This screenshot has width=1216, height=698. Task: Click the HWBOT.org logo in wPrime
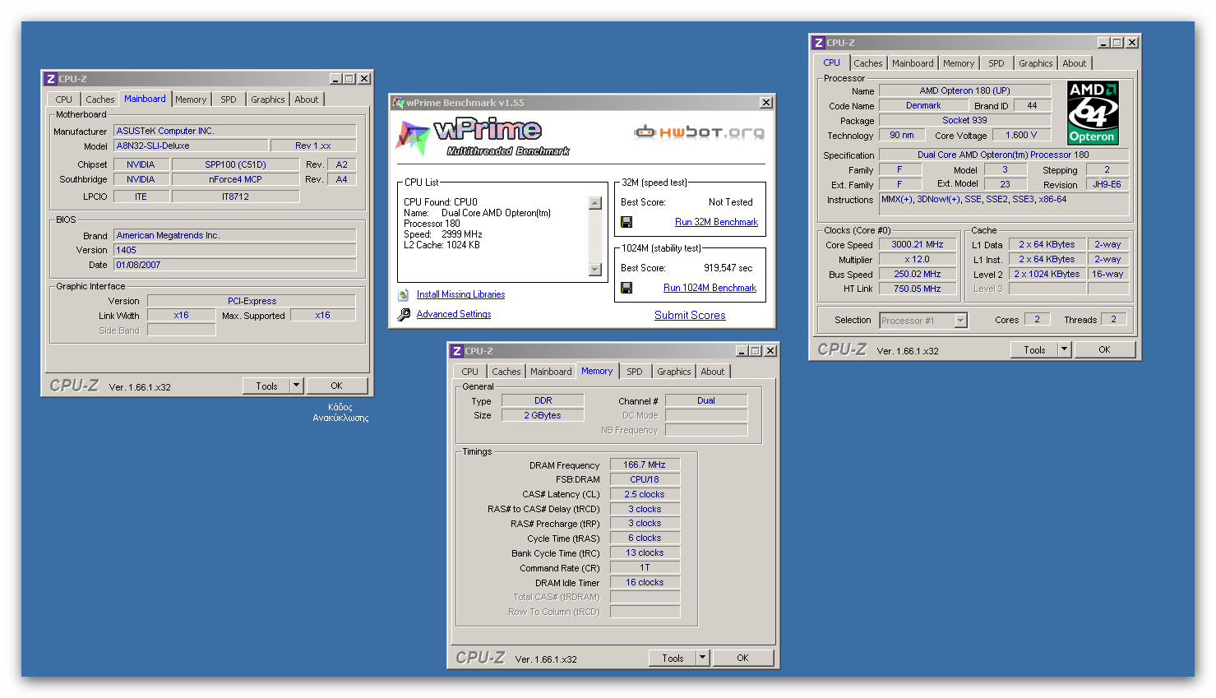700,132
